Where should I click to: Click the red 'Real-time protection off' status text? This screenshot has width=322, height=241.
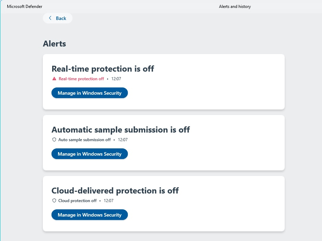tap(81, 79)
